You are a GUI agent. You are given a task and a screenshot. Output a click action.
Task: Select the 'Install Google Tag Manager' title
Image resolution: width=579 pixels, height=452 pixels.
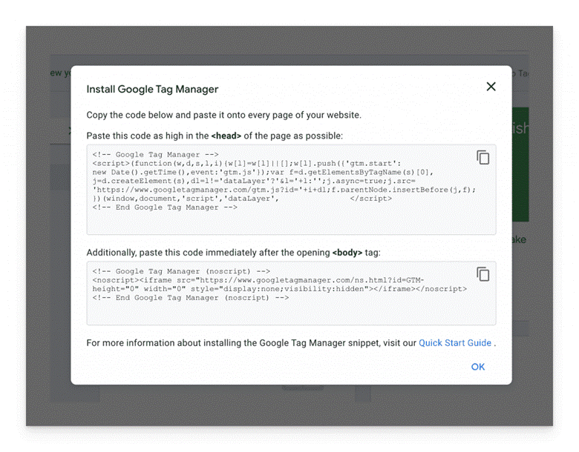point(152,89)
